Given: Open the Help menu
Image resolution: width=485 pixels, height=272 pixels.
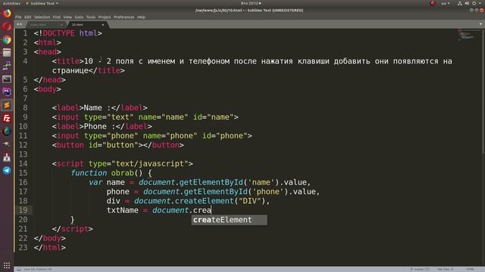Looking at the screenshot, I should click(x=142, y=17).
